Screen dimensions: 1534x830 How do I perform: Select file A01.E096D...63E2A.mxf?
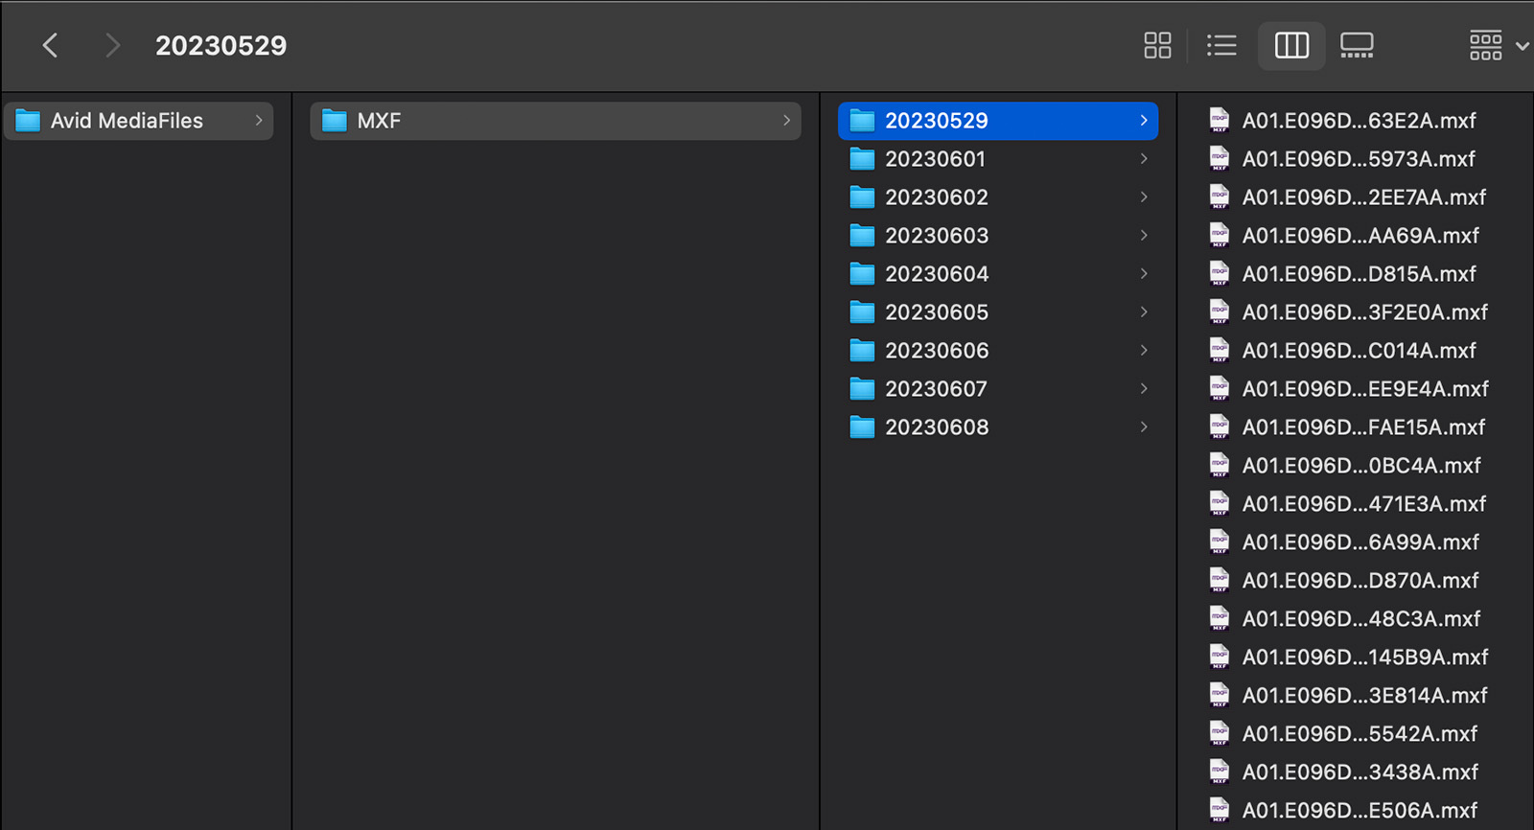1359,121
